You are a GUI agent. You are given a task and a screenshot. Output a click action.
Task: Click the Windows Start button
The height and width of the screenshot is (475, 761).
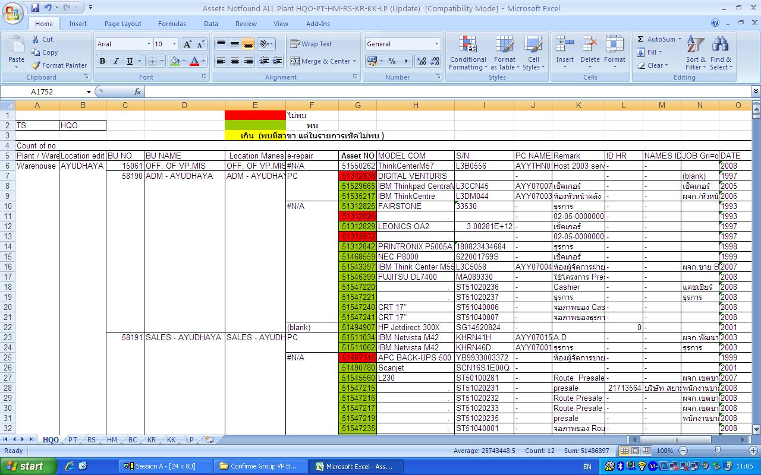29,466
